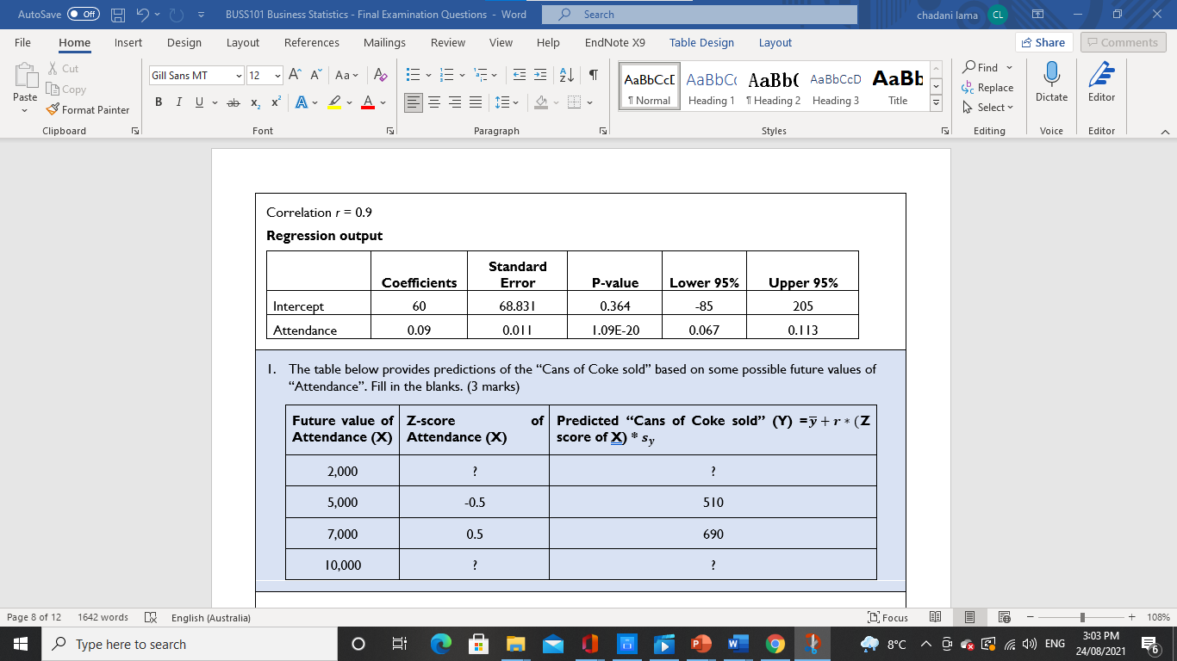Viewport: 1177px width, 661px height.
Task: Switch to the Table Design tab
Action: coord(701,42)
